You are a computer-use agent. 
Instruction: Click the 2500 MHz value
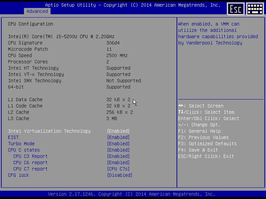[x=117, y=55]
